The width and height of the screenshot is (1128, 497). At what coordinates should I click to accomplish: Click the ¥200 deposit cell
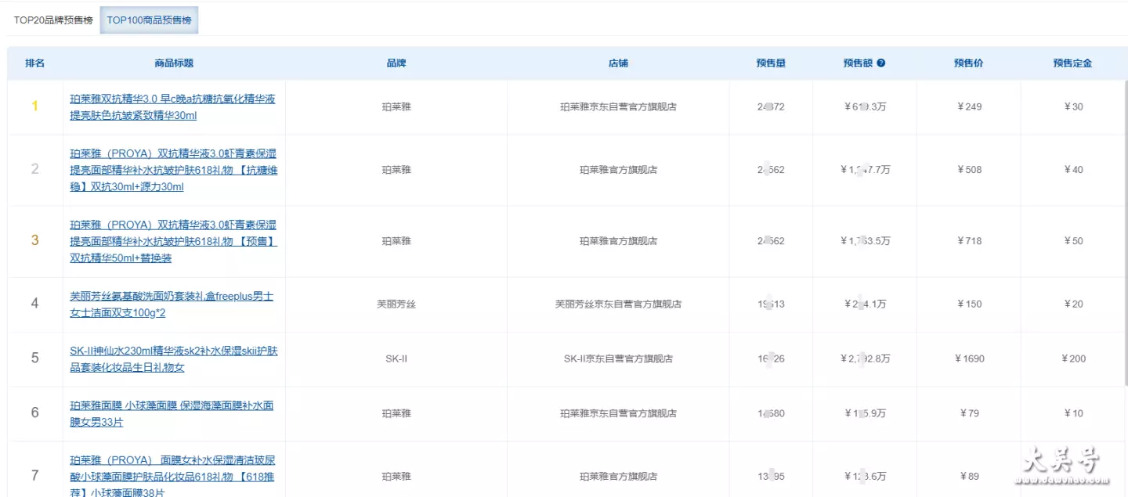point(1073,359)
